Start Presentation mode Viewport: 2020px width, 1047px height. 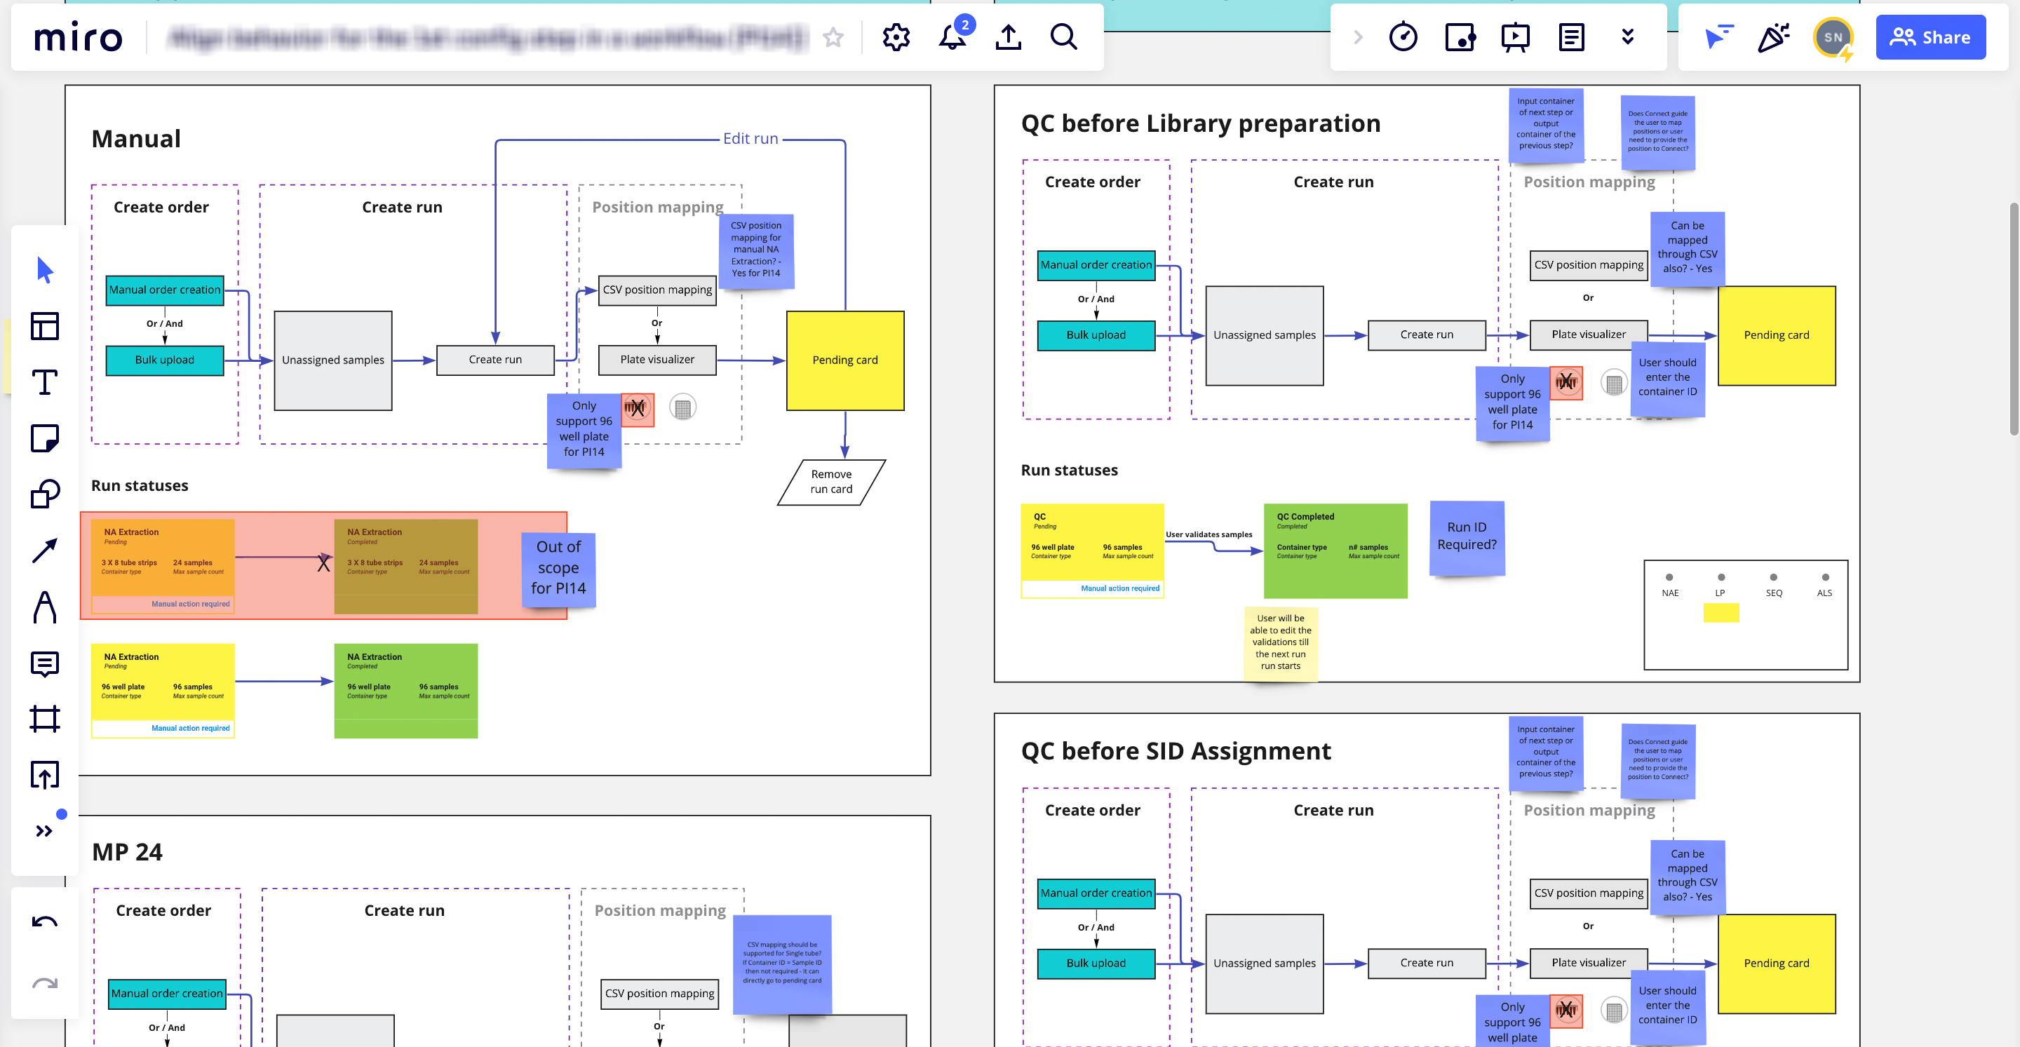(1514, 37)
